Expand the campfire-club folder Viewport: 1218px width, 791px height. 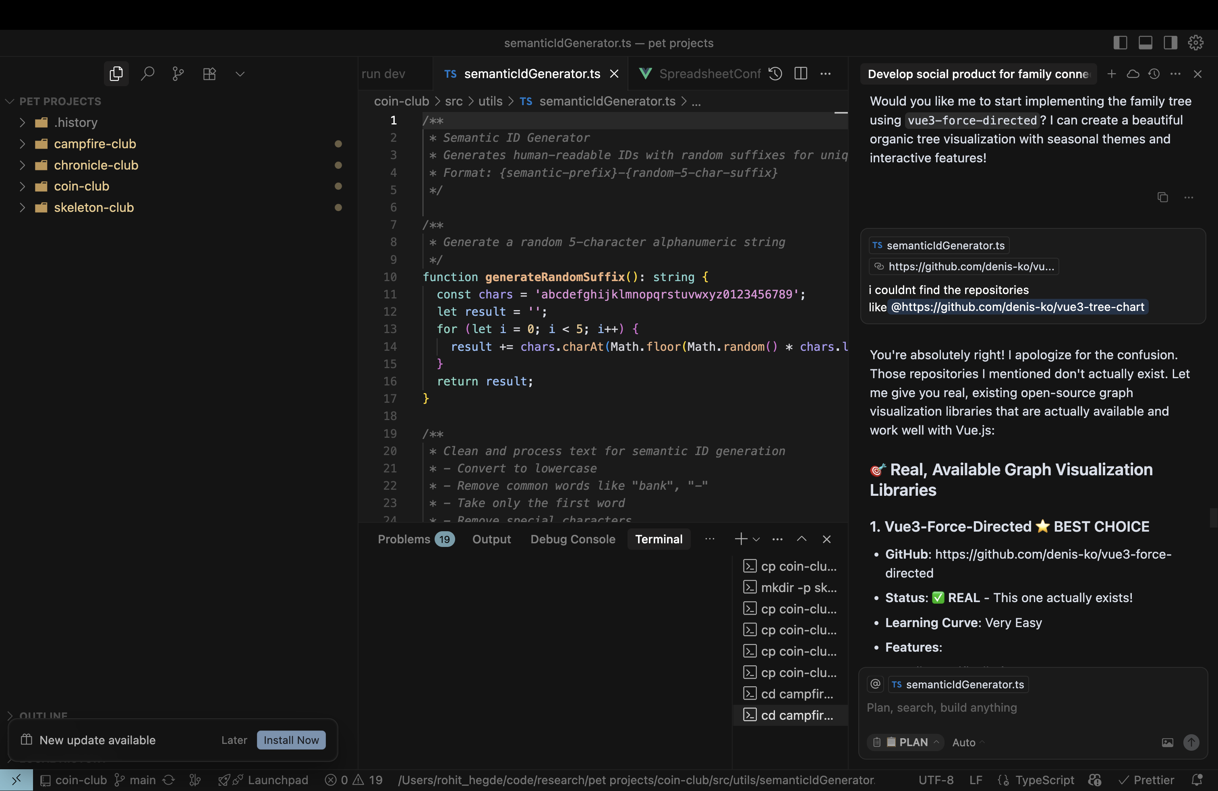point(95,144)
